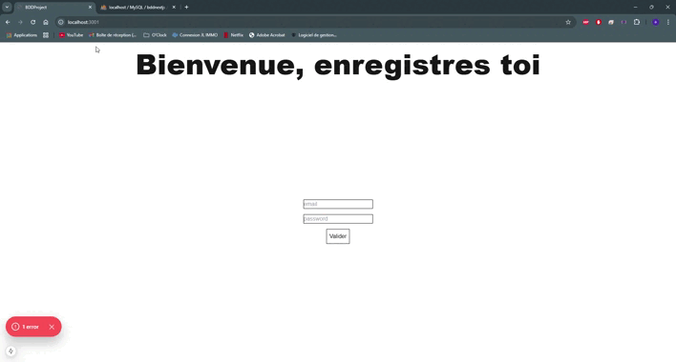The image size is (676, 362).
Task: Go back with the browser back arrow
Action: coord(8,22)
